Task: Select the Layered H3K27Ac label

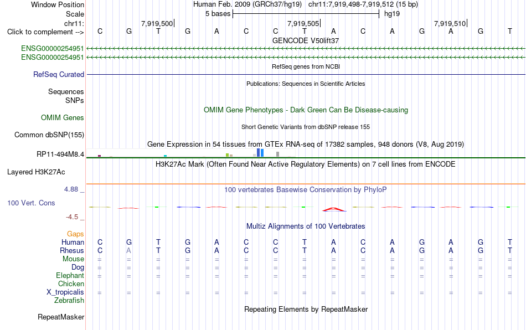Action: tap(36, 172)
